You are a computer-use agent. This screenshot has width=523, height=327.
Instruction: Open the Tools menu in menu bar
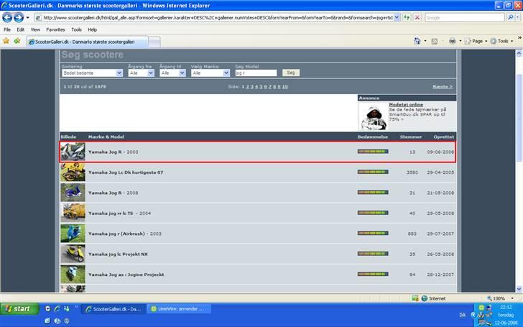point(76,29)
